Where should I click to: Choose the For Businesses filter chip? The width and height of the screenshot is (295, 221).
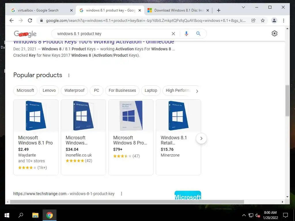(x=122, y=90)
